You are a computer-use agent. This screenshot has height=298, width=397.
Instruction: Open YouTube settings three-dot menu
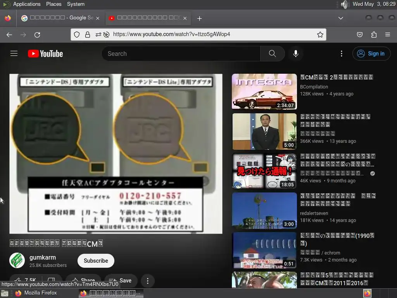click(342, 54)
